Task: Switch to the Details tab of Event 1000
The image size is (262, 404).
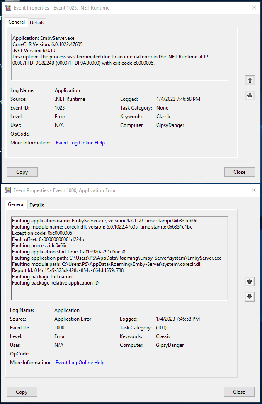Action: (x=36, y=205)
